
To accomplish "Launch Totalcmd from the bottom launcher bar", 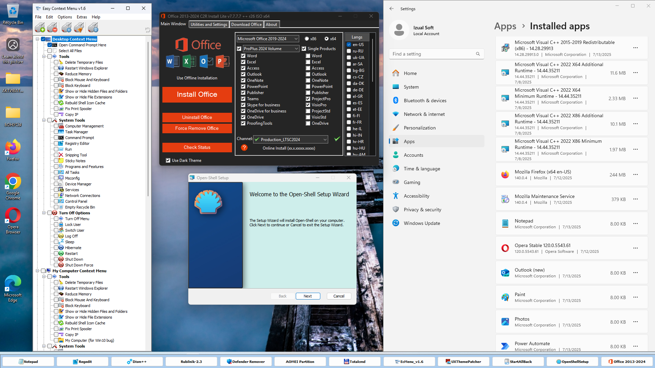I will [354, 362].
